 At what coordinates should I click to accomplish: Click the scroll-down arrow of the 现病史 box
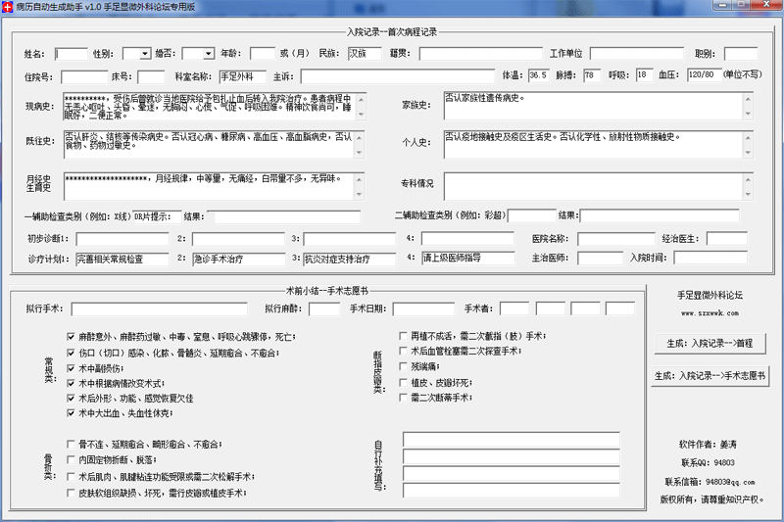[x=361, y=115]
